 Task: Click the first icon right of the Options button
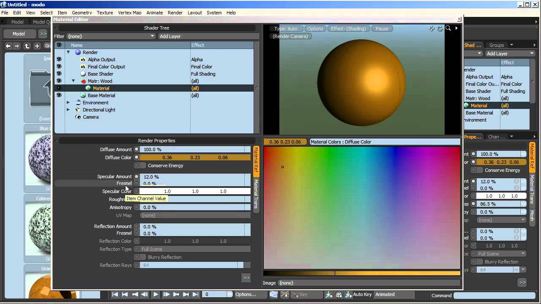pos(274,294)
